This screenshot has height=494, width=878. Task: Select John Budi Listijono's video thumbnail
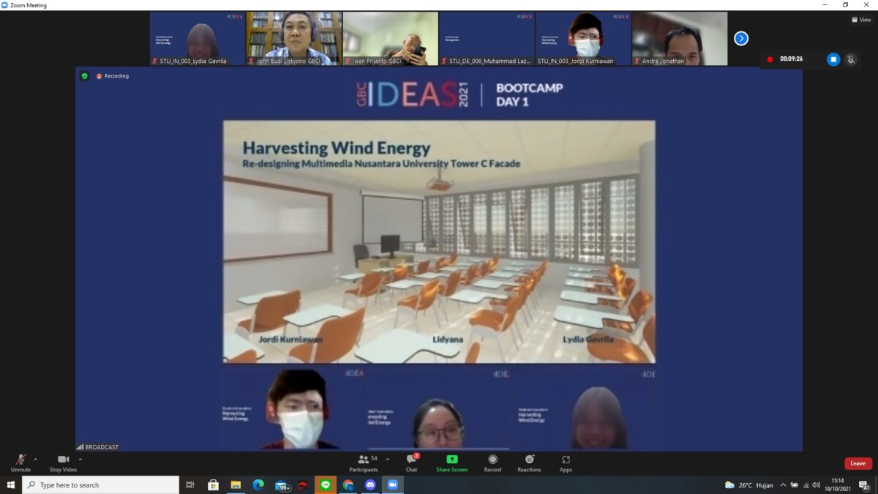click(293, 38)
